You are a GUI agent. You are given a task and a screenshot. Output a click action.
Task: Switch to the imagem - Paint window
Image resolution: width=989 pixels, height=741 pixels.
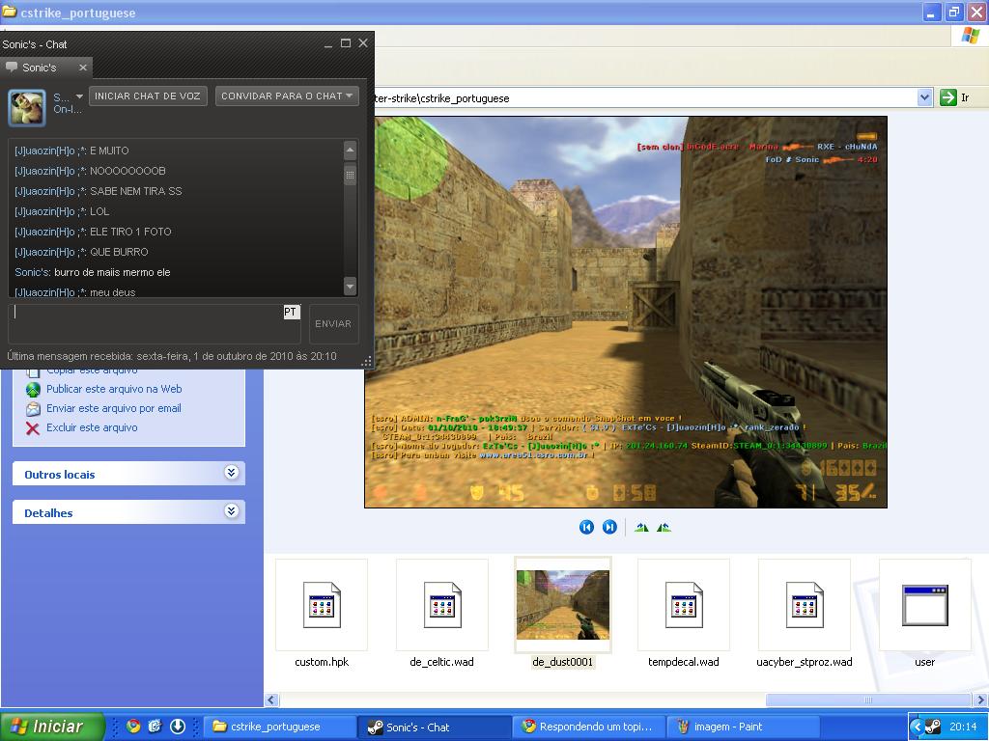743,727
